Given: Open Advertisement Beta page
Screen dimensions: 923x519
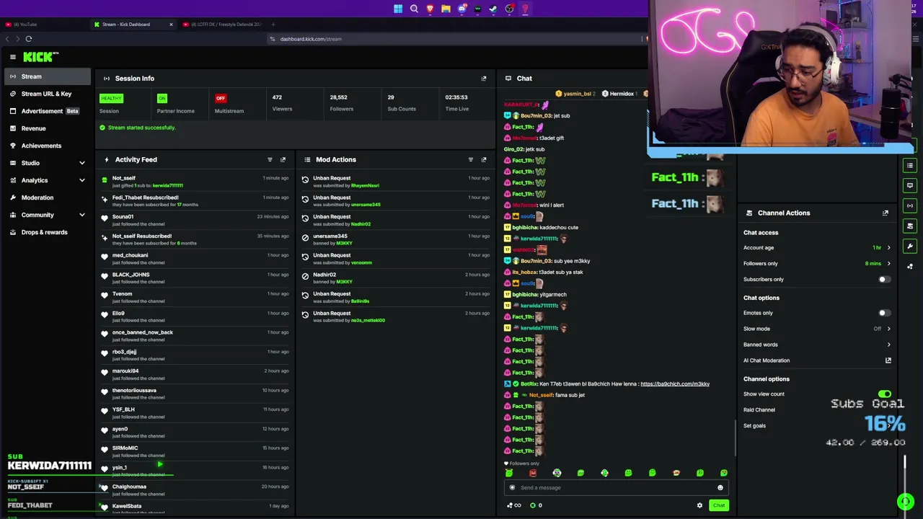Looking at the screenshot, I should (x=46, y=111).
